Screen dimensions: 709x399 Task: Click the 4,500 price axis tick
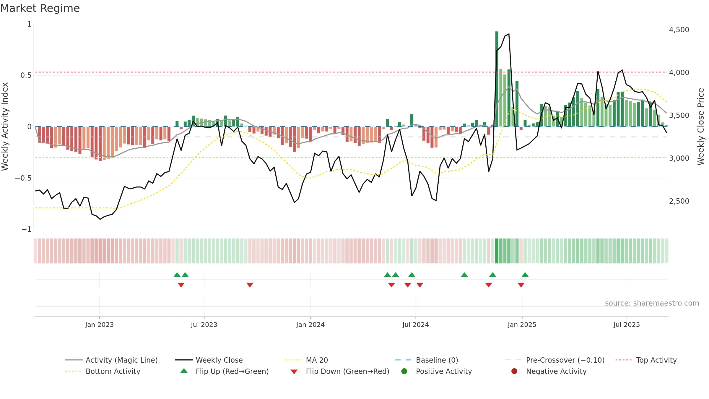click(679, 30)
